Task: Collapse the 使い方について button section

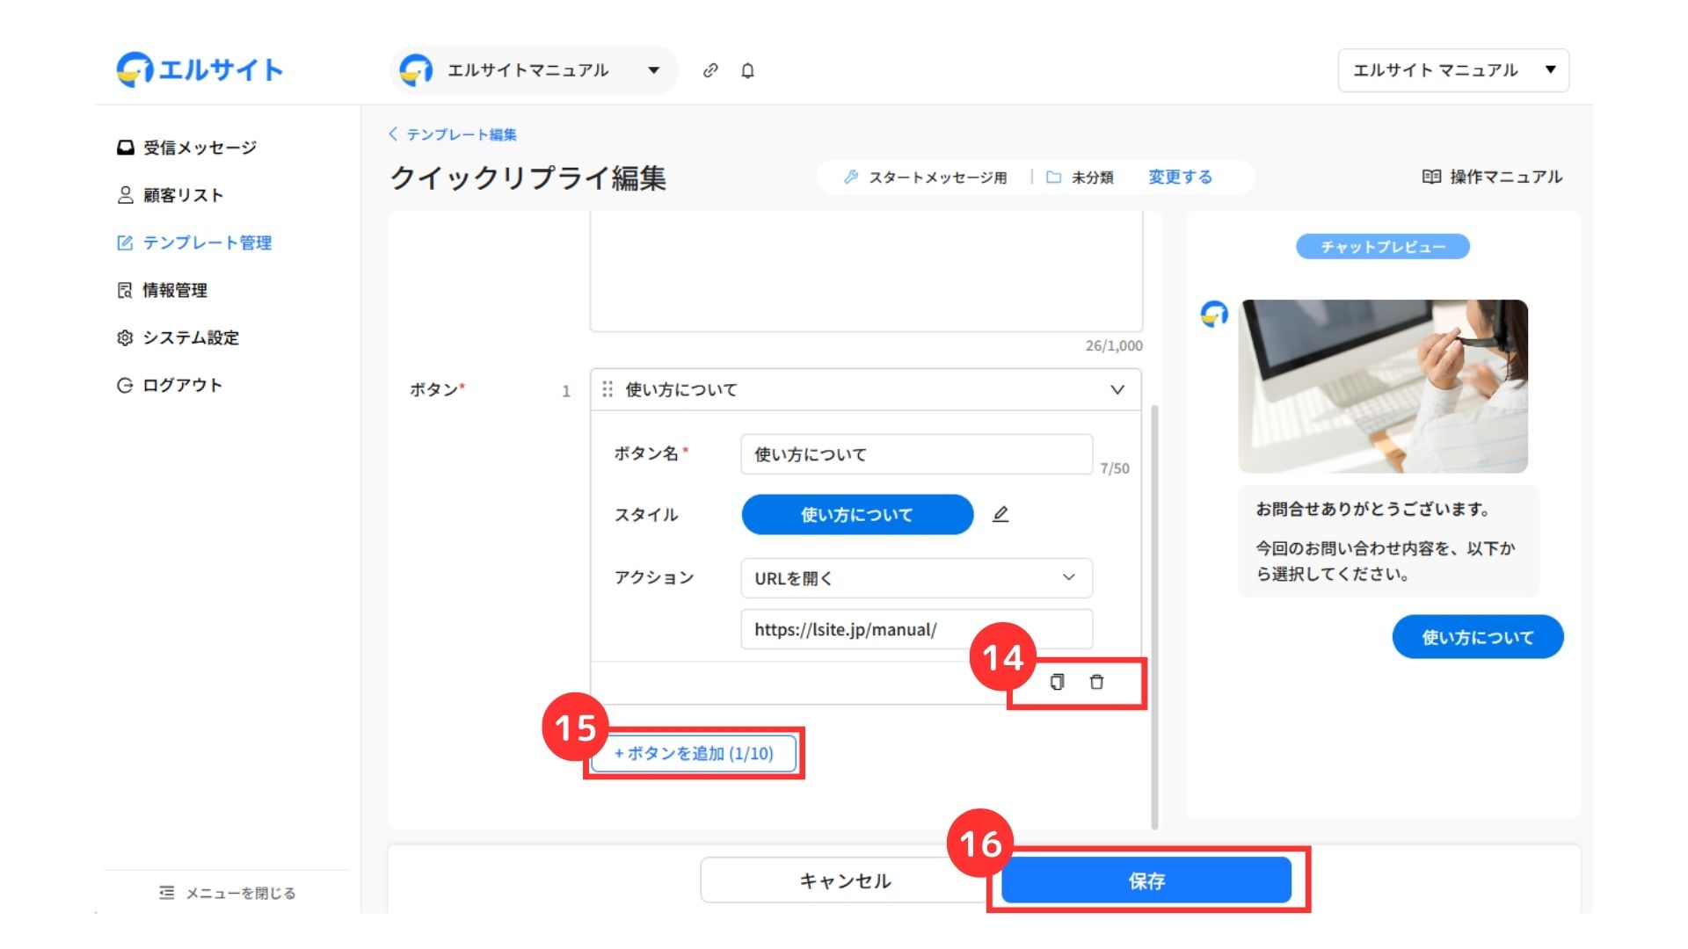Action: [1117, 389]
